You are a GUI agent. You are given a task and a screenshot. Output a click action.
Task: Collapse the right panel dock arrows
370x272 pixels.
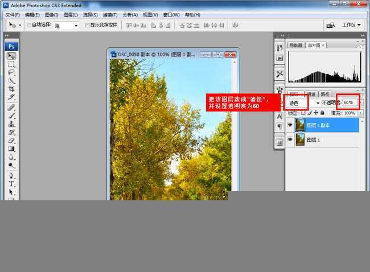click(x=363, y=35)
